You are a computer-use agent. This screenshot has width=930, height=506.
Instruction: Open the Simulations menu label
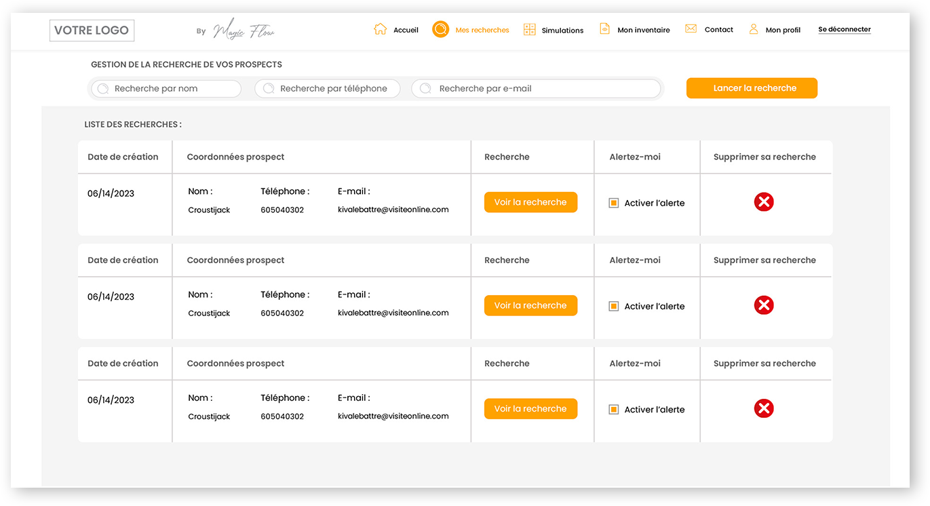562,30
